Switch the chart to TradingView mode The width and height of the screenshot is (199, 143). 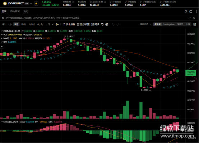coord(169,24)
